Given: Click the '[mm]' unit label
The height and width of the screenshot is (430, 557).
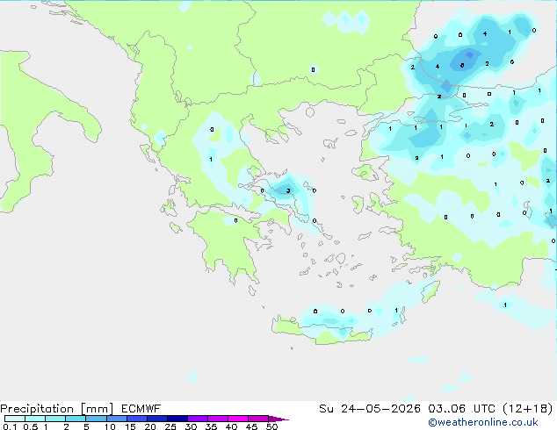Looking at the screenshot, I should pyautogui.click(x=98, y=409).
